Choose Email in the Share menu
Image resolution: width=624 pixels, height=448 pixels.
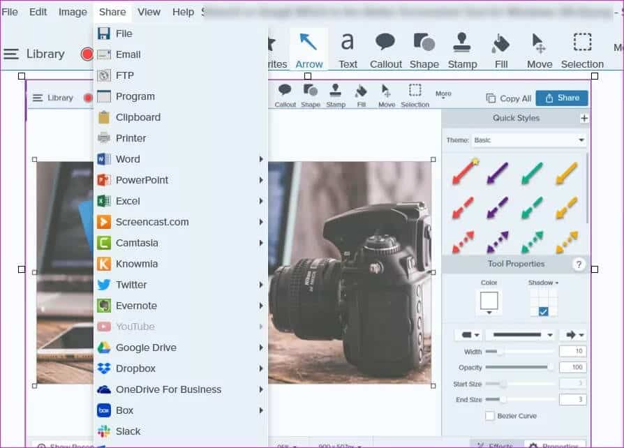(x=181, y=54)
